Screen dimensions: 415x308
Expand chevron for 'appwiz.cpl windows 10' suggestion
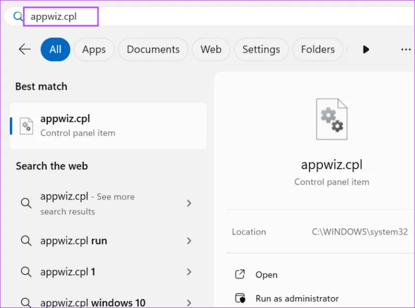(189, 303)
